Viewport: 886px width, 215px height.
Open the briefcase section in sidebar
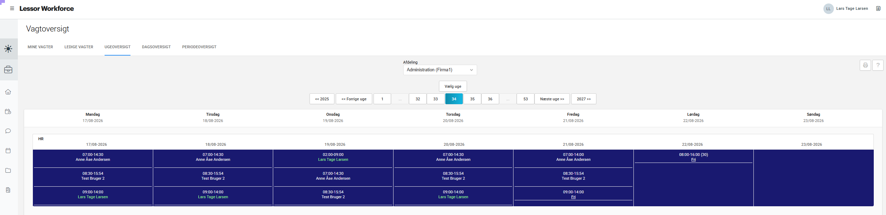[8, 70]
